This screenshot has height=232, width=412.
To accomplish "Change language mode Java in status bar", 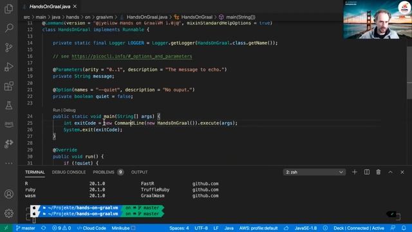I will coord(229,228).
